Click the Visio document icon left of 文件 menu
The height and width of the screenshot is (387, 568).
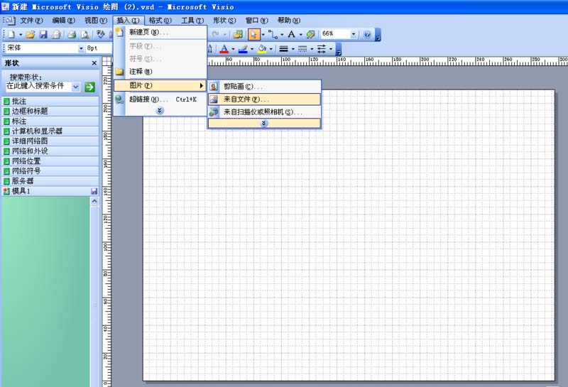[10, 21]
